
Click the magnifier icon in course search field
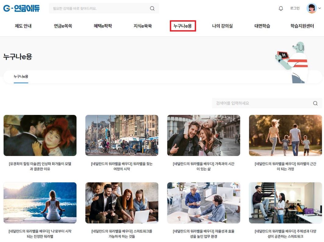(x=315, y=103)
